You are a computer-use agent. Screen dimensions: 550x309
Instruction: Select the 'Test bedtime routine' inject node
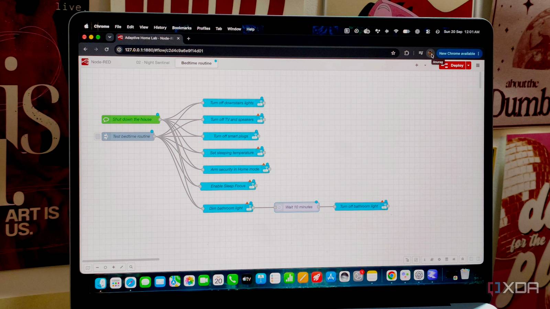128,136
